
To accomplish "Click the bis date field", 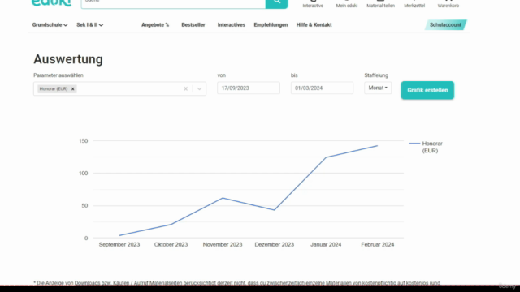I will pos(322,88).
